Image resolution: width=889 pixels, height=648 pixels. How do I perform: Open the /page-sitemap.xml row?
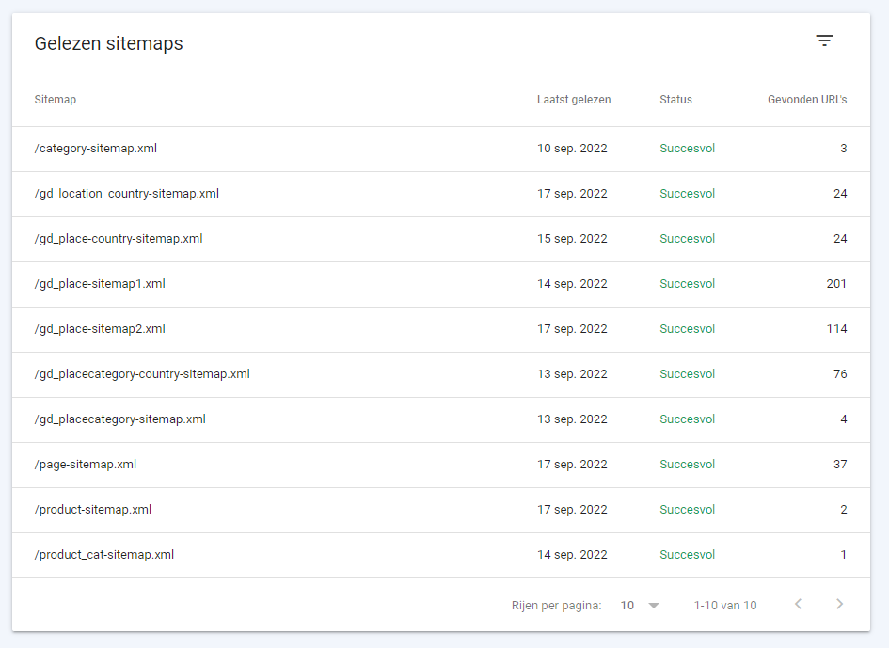(x=441, y=465)
